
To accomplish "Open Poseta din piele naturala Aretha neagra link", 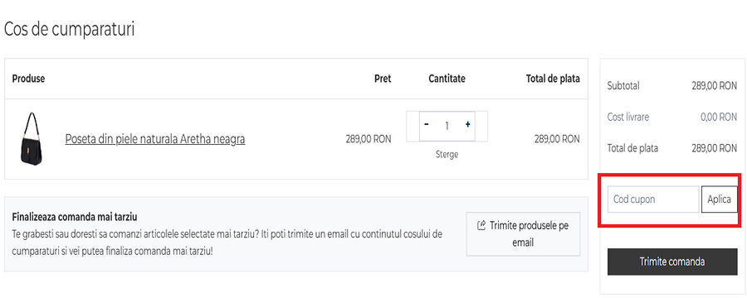I will (155, 139).
